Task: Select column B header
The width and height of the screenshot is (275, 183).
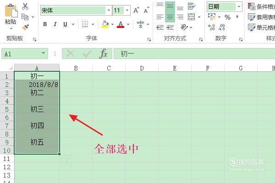Action: coord(76,68)
